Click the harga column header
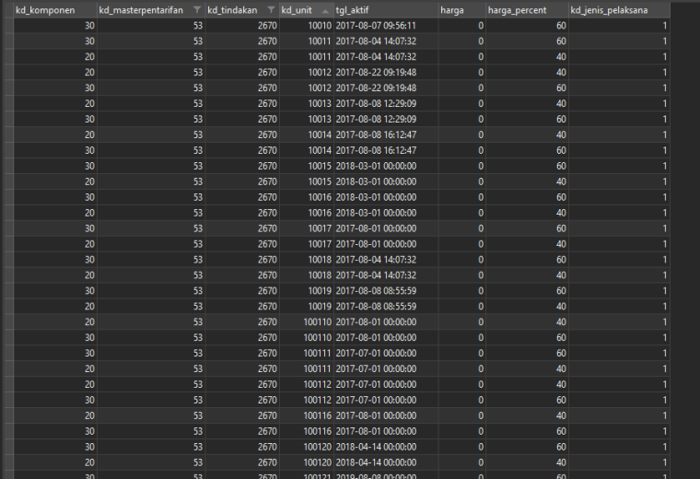700x479 pixels. click(x=462, y=10)
